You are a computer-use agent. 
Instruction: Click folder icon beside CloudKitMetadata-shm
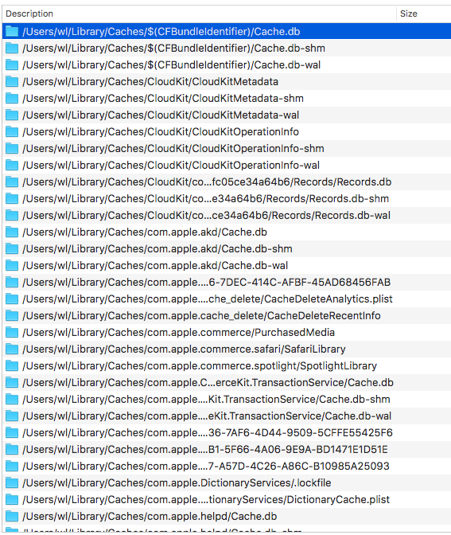click(12, 98)
